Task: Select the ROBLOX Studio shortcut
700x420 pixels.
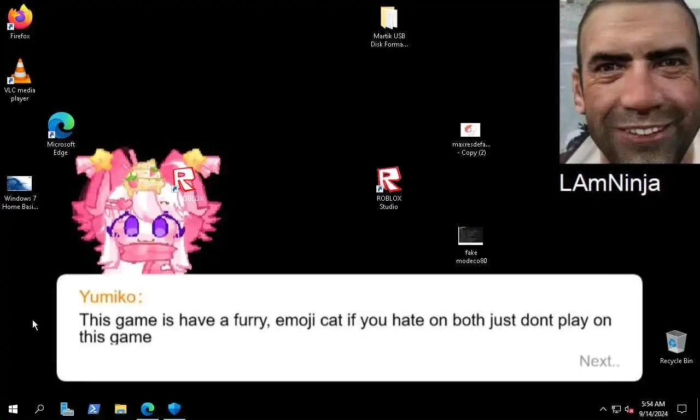Action: (389, 188)
